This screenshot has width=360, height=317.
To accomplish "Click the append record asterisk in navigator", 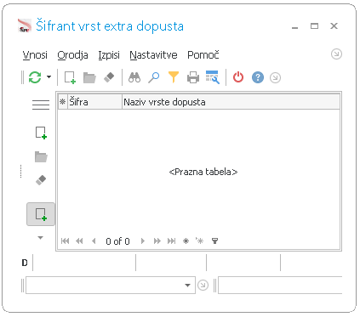I will pyautogui.click(x=186, y=241).
